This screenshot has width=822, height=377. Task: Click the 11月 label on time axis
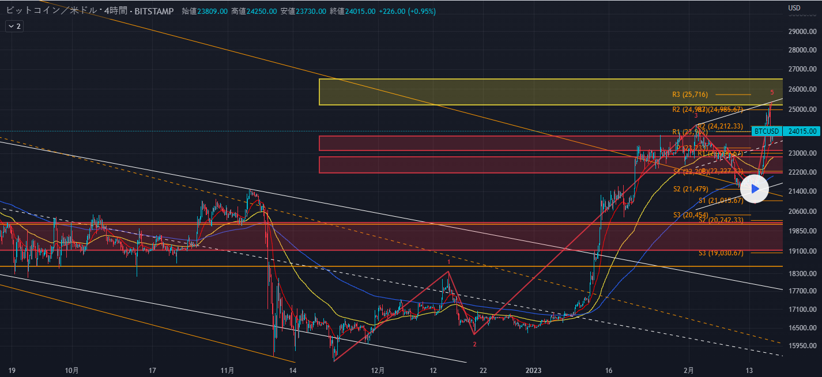228,370
